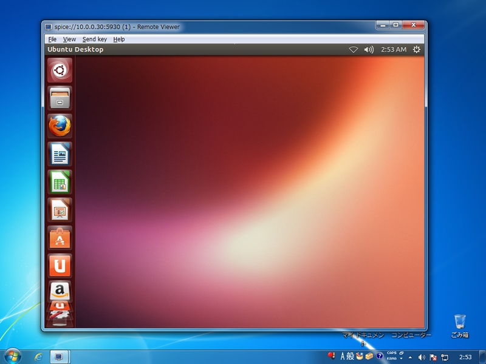
Task: Click the IME help question mark icon
Action: [379, 356]
